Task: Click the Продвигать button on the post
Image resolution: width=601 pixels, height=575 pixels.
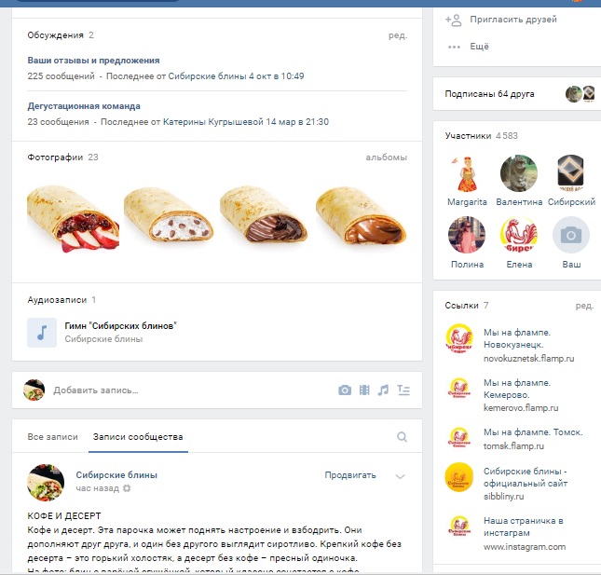Action: click(350, 475)
